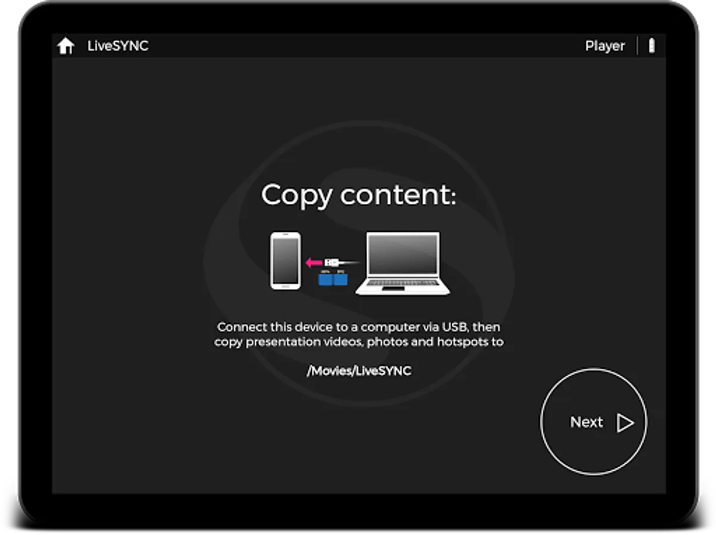Select the /Movies/LiveSYNC folder path
Image resolution: width=716 pixels, height=535 pixels.
pyautogui.click(x=359, y=371)
